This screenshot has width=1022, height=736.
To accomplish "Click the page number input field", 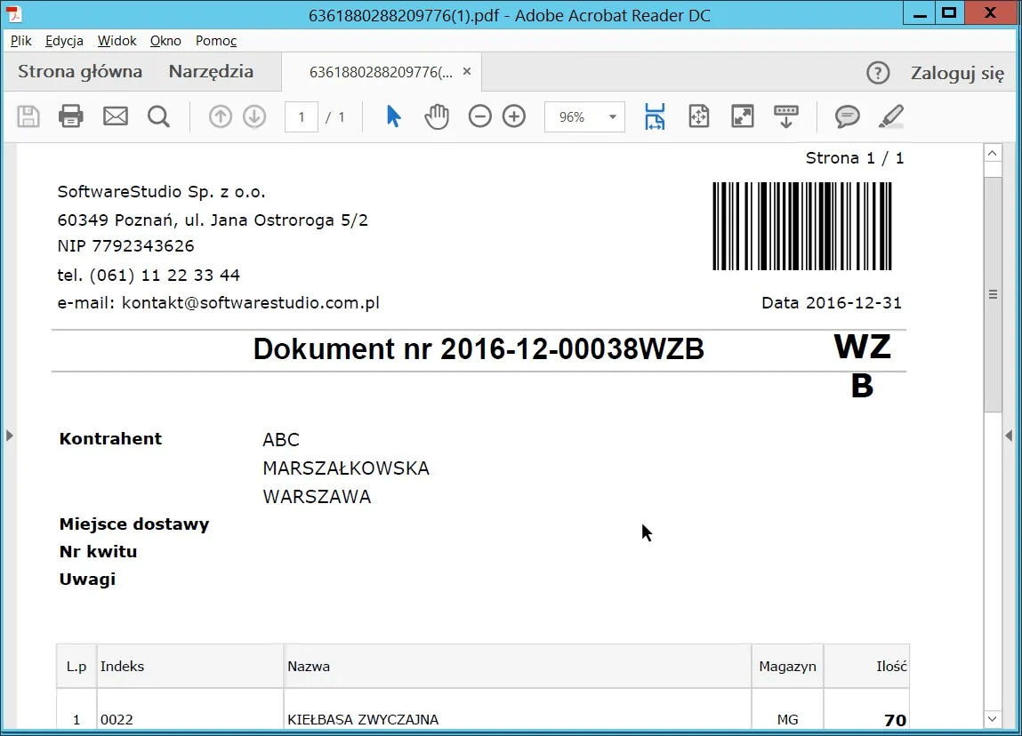I will coord(302,117).
